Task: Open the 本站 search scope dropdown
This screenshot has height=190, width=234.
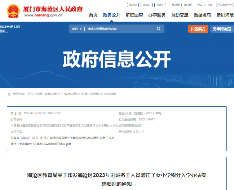Action: point(76,29)
